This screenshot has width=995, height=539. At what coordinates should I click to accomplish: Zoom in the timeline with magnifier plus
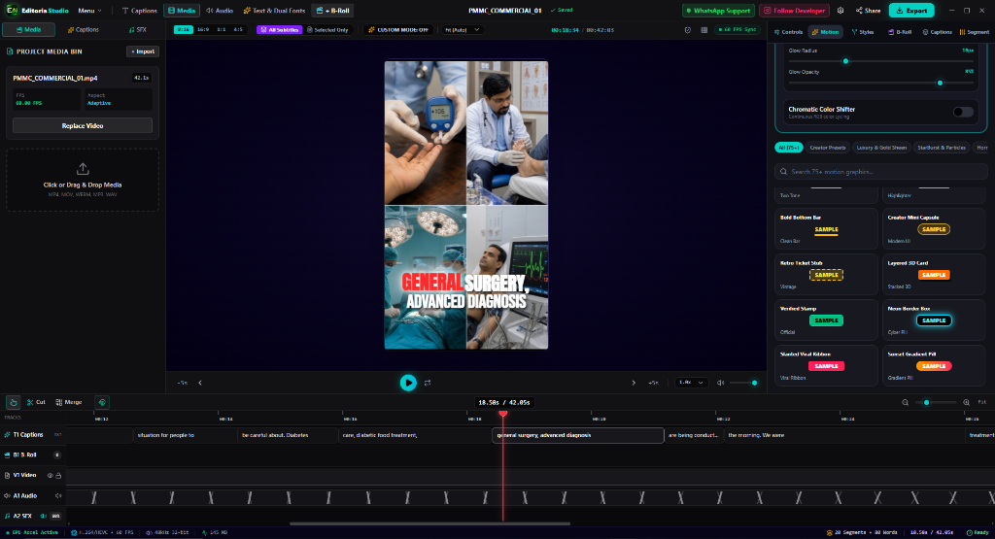coord(966,402)
